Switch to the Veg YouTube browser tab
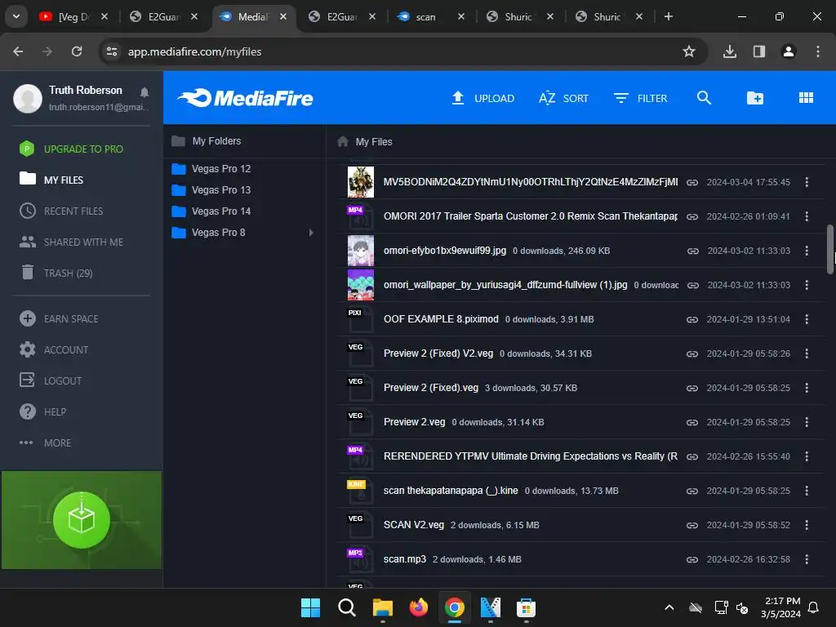The height and width of the screenshot is (627, 836). 73,16
